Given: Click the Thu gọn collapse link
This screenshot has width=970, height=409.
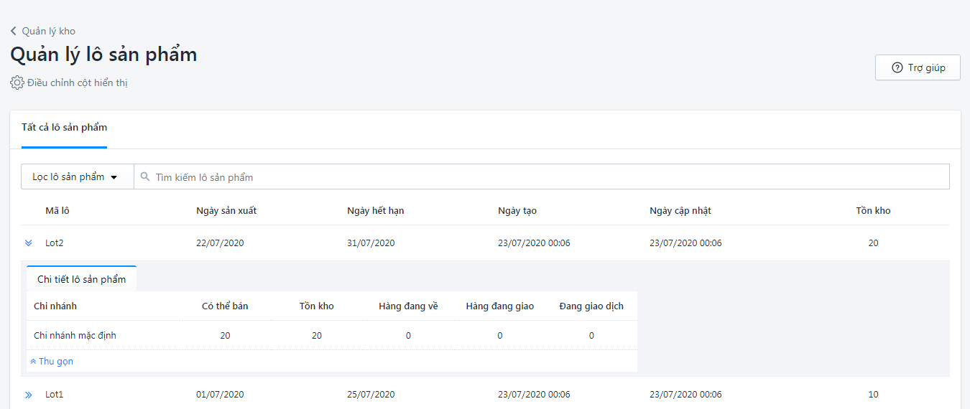Looking at the screenshot, I should coord(52,362).
